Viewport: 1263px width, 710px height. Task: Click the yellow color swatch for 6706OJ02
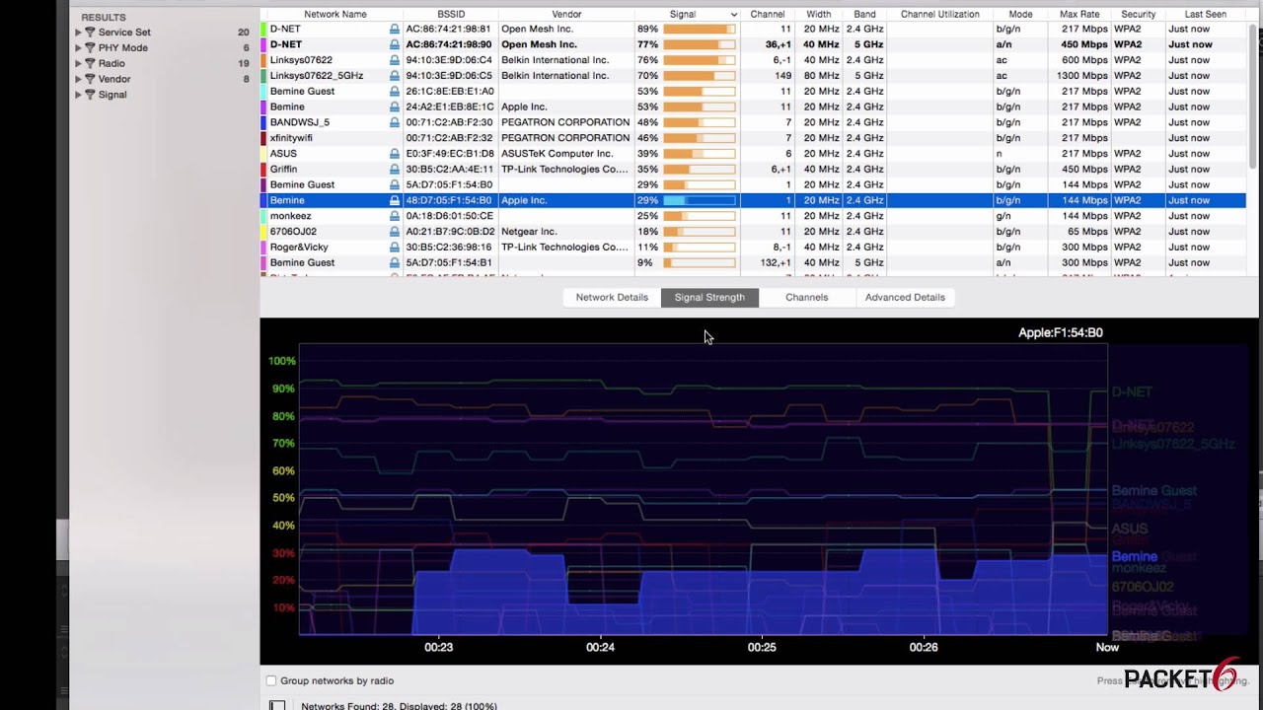coord(263,232)
